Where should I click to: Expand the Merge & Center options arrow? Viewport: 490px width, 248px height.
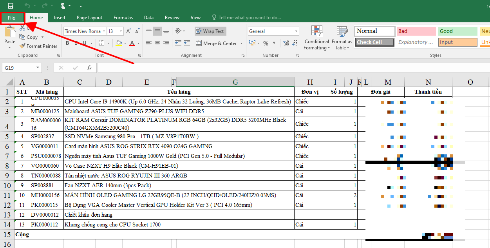pos(241,43)
